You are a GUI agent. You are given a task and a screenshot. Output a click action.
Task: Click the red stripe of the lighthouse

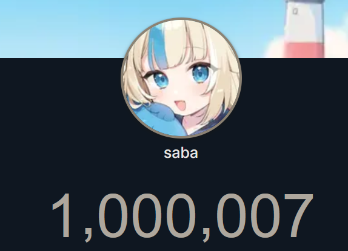(x=304, y=50)
